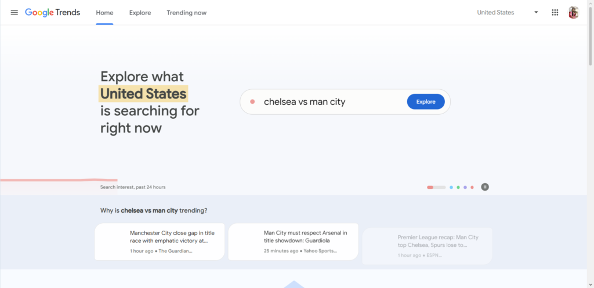Expand the United States country dropdown

coord(496,12)
